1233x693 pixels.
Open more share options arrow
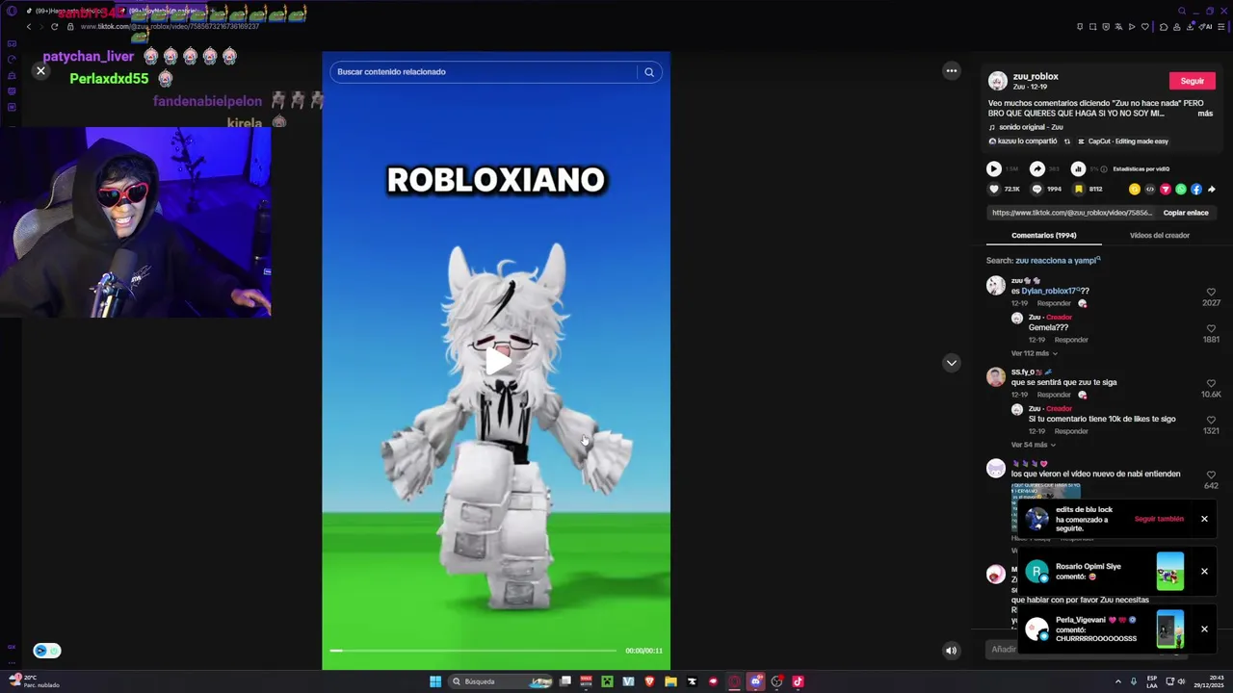tap(1212, 190)
